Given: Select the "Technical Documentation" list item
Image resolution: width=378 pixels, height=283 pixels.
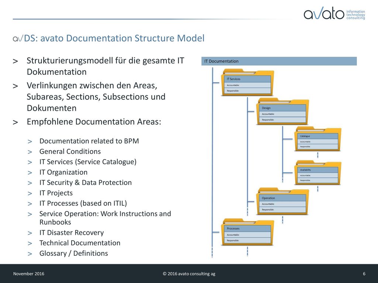Looking at the screenshot, I should 80,243.
